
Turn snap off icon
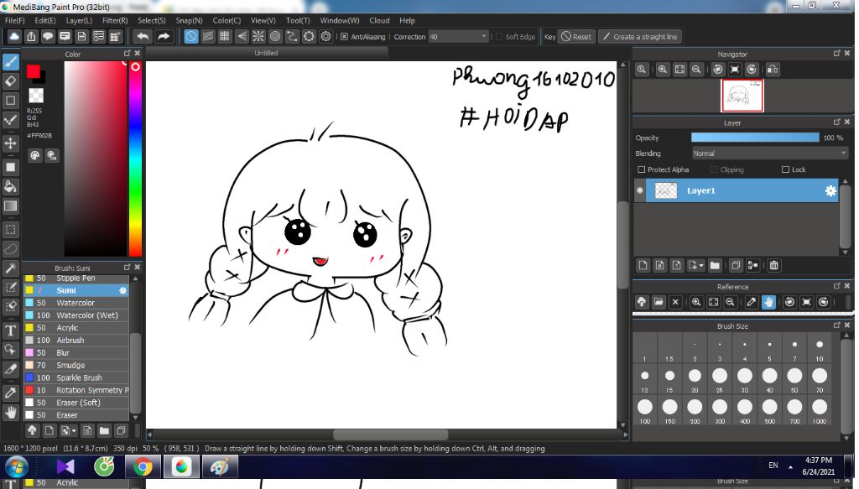pos(190,37)
